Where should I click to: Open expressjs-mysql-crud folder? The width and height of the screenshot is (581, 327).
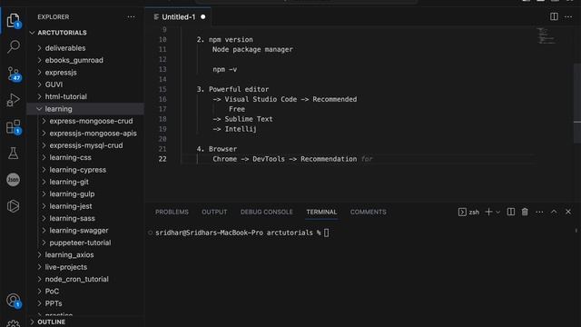coord(86,145)
